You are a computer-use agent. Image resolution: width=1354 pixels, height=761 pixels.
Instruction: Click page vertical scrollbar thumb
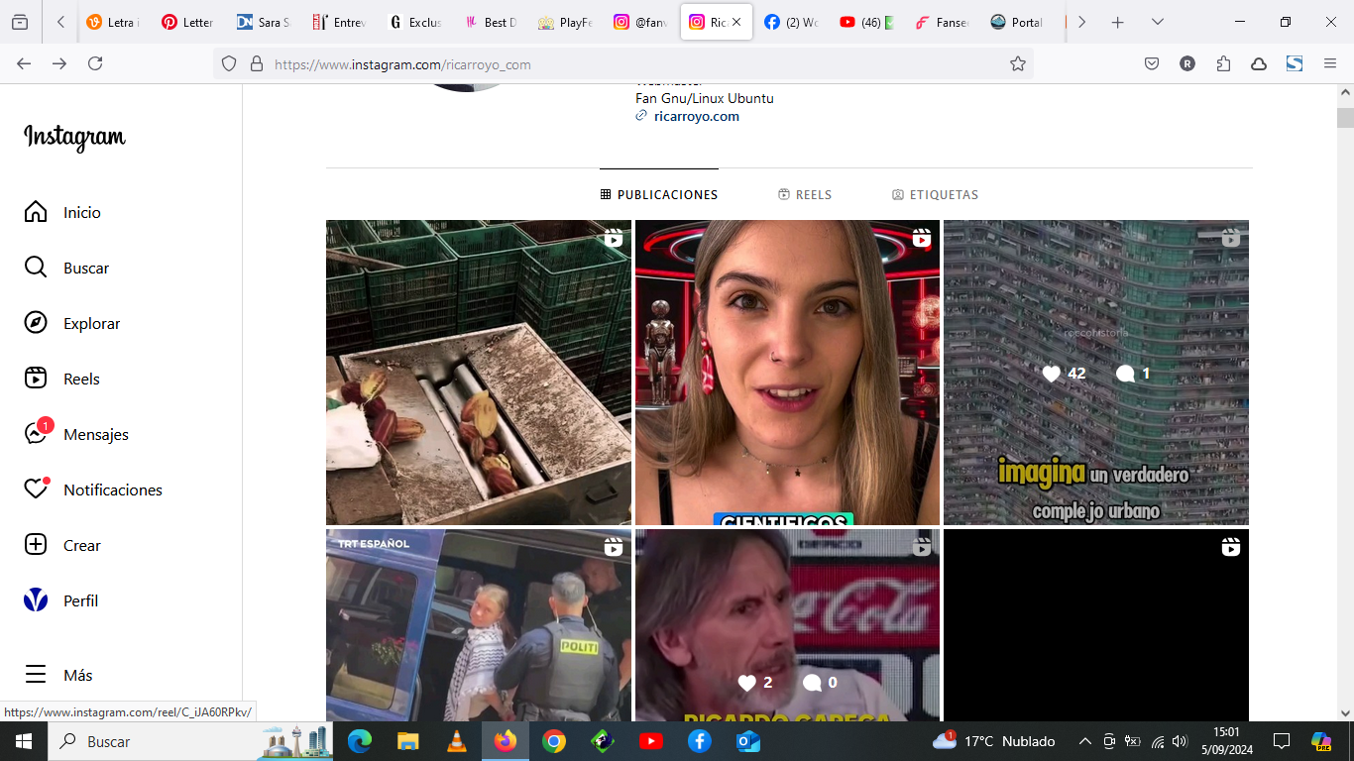[x=1345, y=118]
